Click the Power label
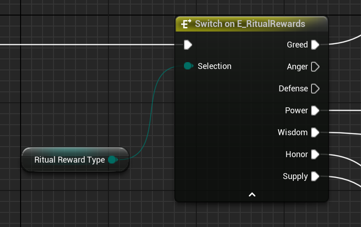361x227 pixels. pos(296,111)
